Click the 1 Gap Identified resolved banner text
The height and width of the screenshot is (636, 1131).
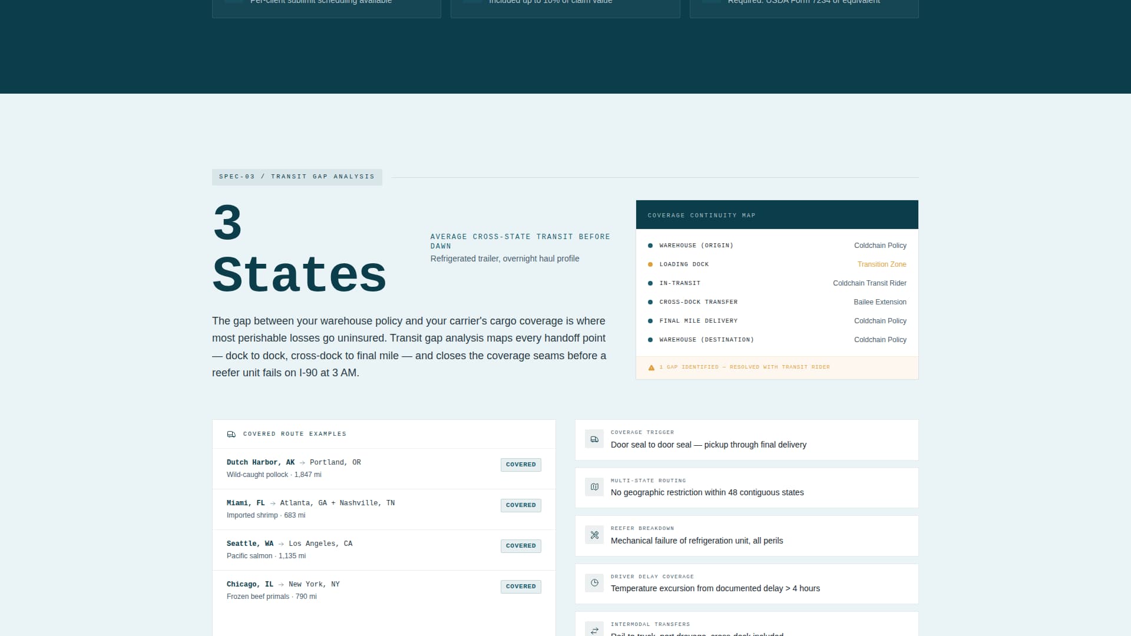[x=745, y=367]
